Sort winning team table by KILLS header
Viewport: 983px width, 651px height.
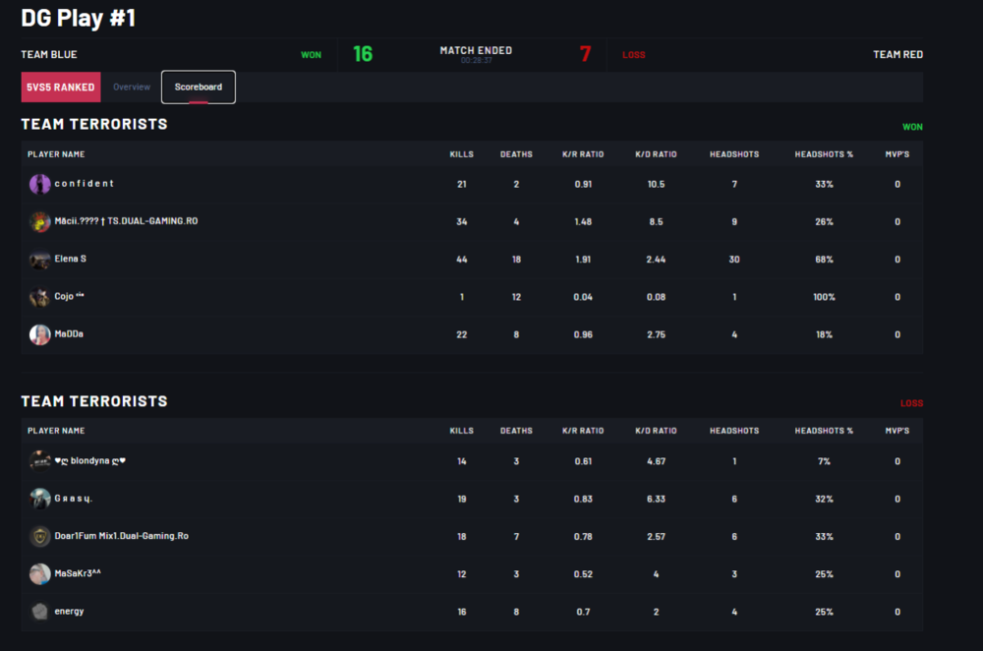(461, 154)
